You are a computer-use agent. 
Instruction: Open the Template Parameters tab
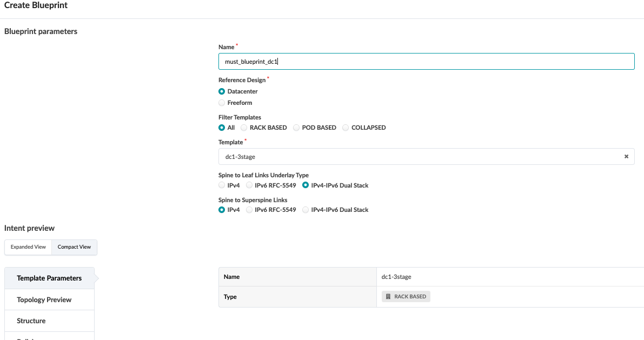coord(49,278)
